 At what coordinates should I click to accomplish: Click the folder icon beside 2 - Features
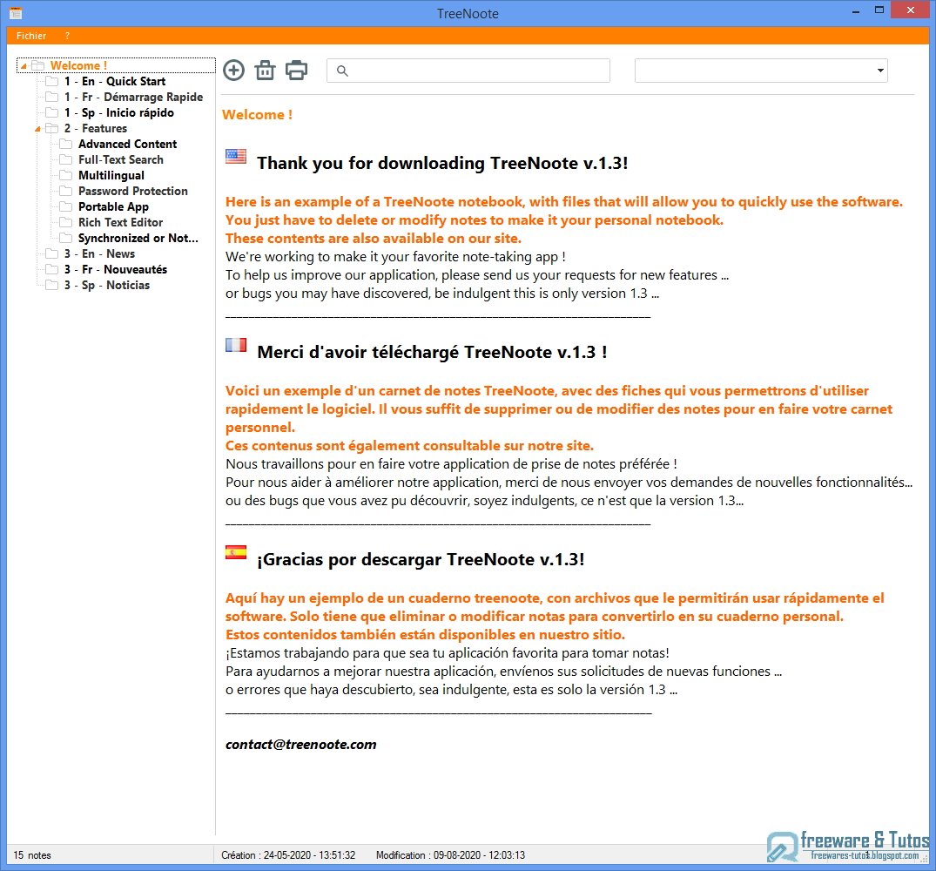point(52,128)
